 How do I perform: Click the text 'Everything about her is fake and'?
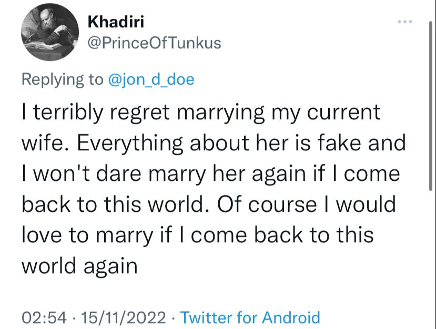point(241,143)
